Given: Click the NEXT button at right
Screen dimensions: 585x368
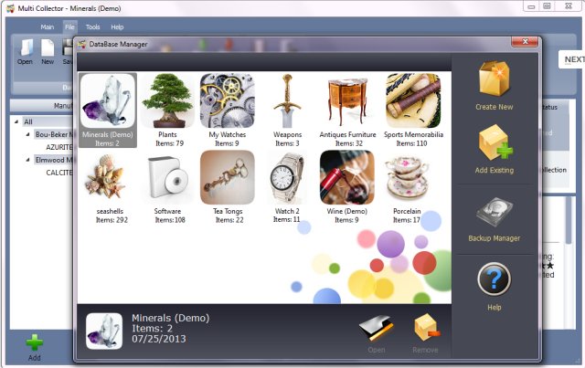Looking at the screenshot, I should pyautogui.click(x=572, y=59).
